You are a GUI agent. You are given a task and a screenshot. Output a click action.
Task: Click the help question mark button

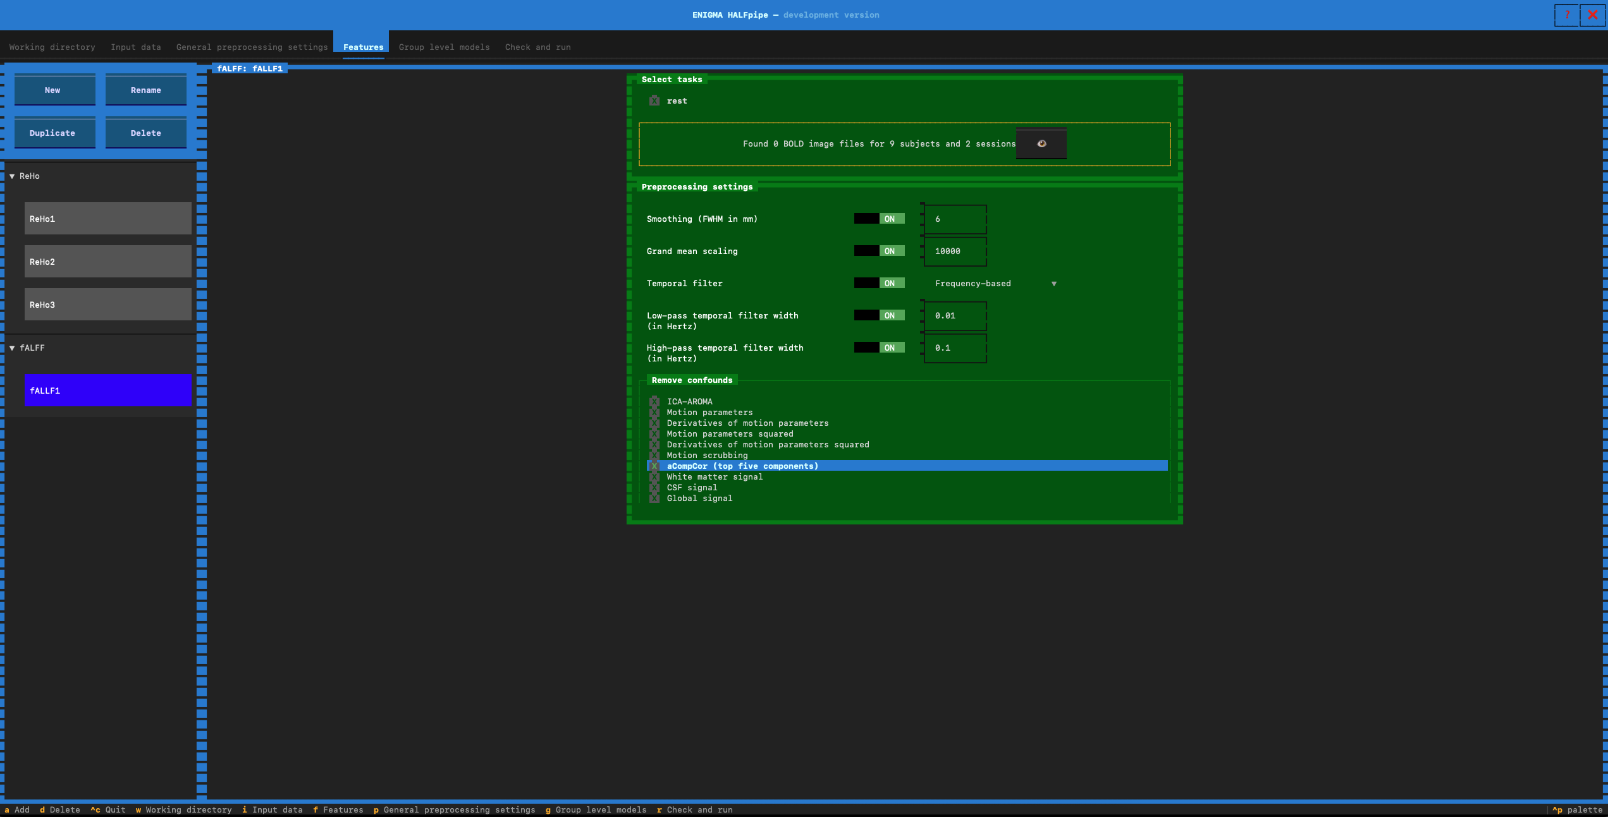(1567, 15)
